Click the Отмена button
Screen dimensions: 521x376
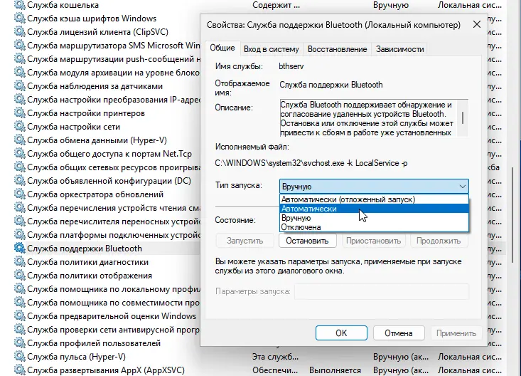pos(398,333)
